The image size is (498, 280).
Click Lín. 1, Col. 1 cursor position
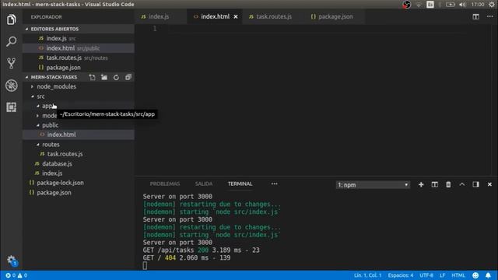(x=367, y=275)
